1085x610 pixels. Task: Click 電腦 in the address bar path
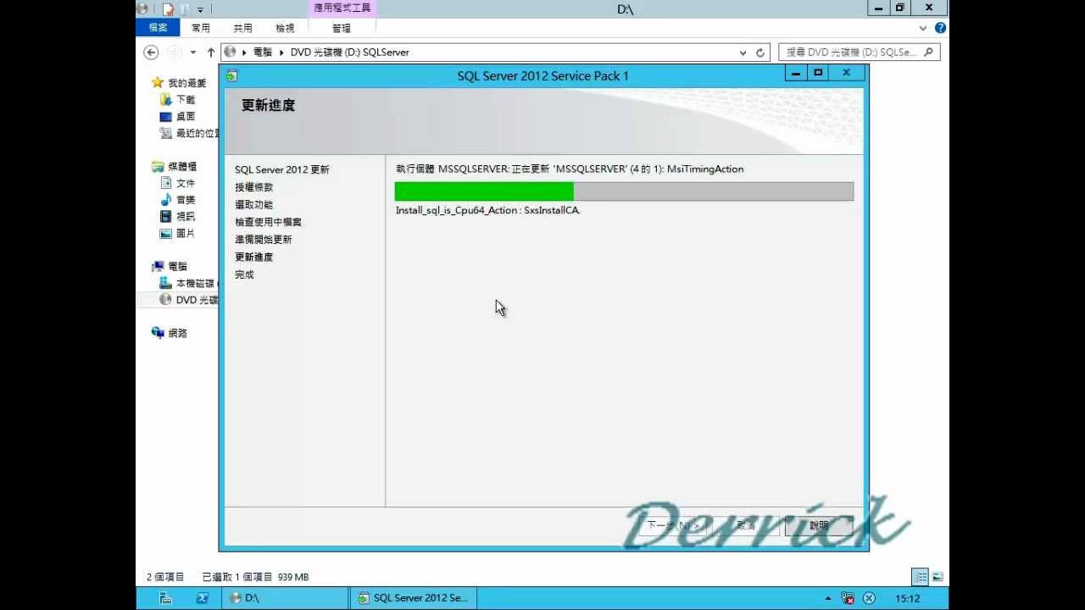click(263, 53)
